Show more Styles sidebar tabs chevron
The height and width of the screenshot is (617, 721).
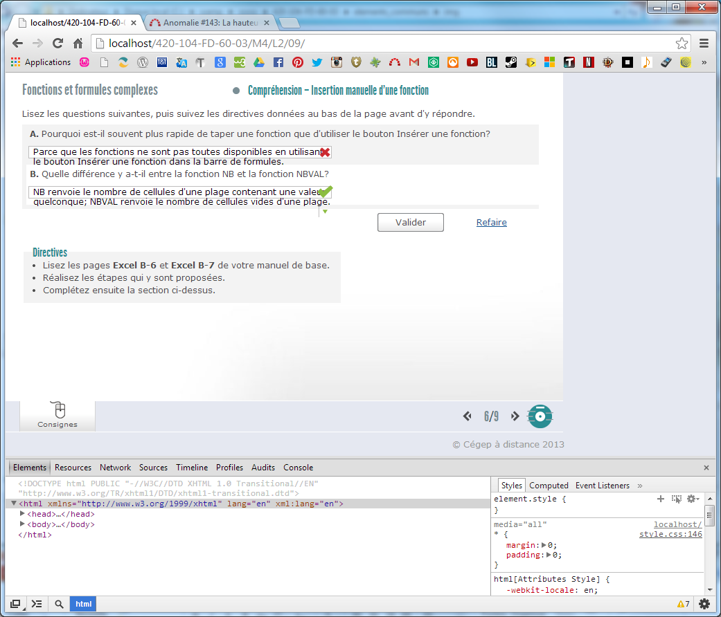click(x=640, y=486)
